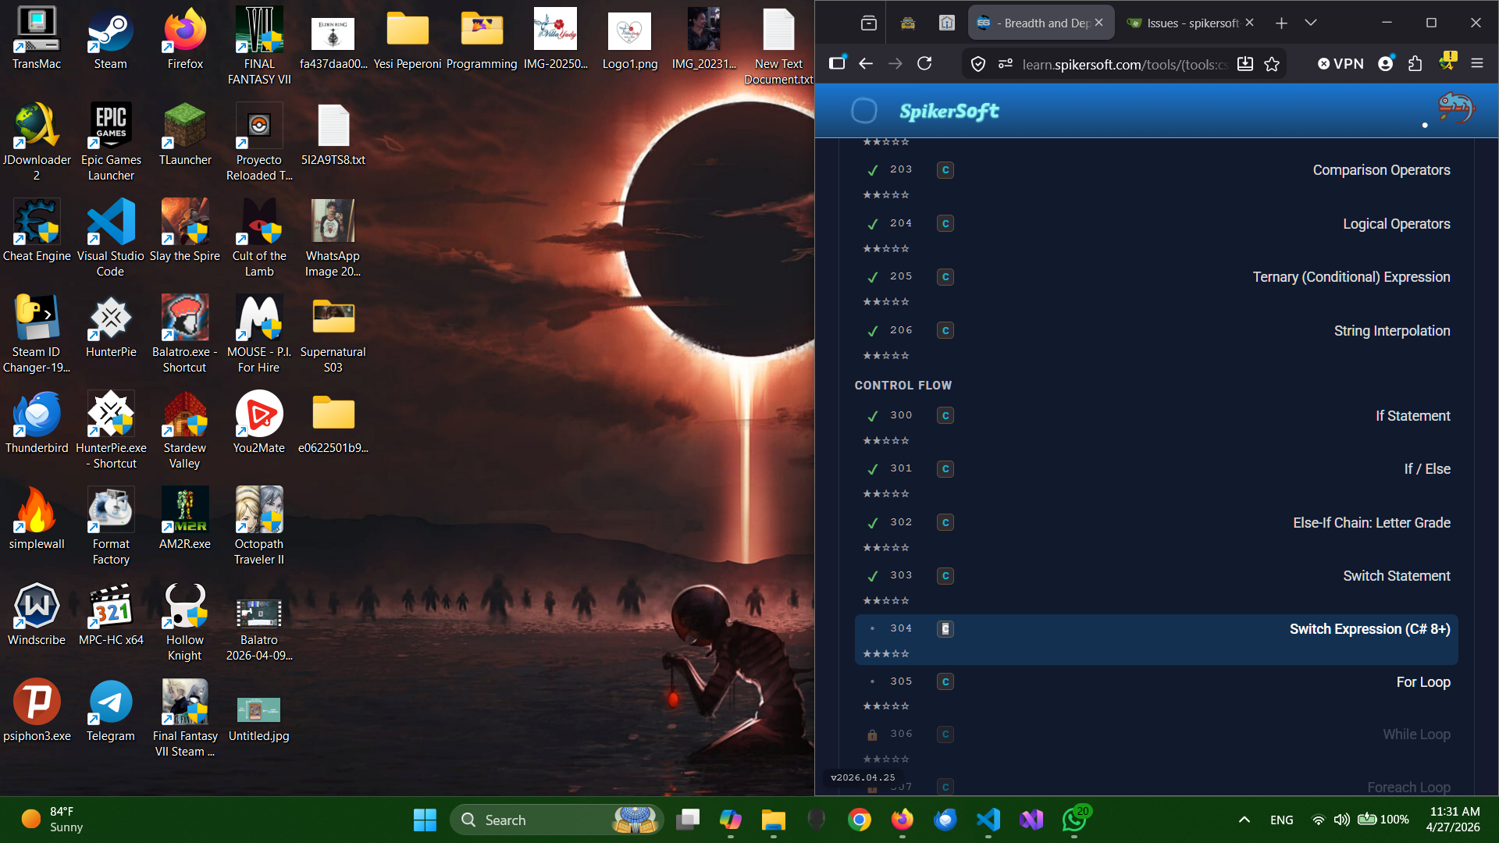Click the checkmark for lesson 302

coord(873,523)
